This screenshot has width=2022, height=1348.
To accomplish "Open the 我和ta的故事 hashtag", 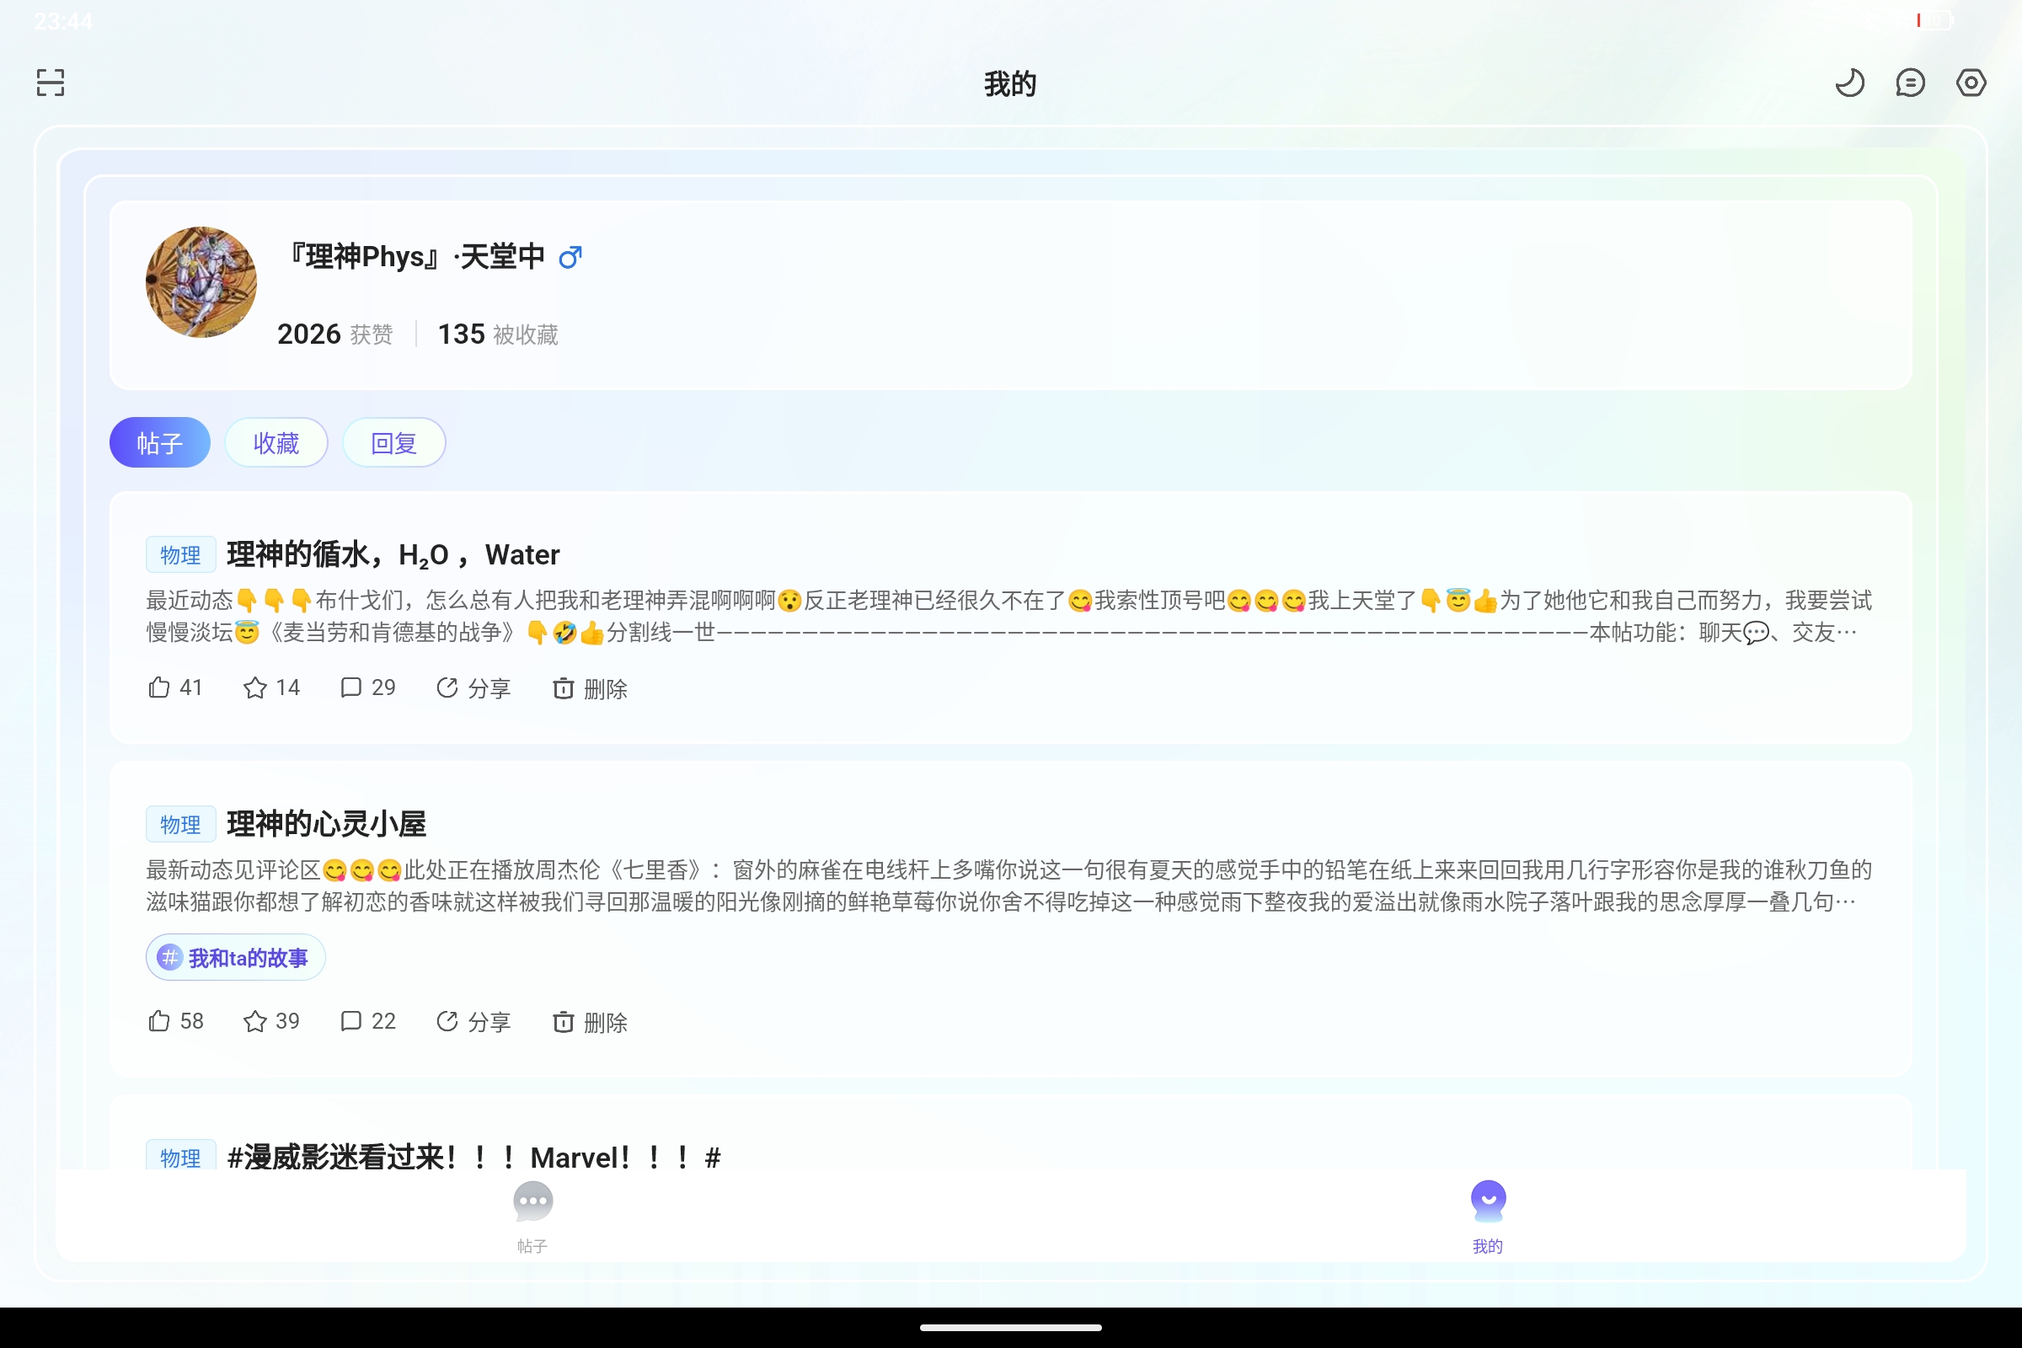I will click(235, 957).
